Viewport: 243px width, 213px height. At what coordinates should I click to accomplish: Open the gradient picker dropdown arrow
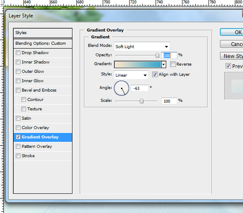[164, 65]
